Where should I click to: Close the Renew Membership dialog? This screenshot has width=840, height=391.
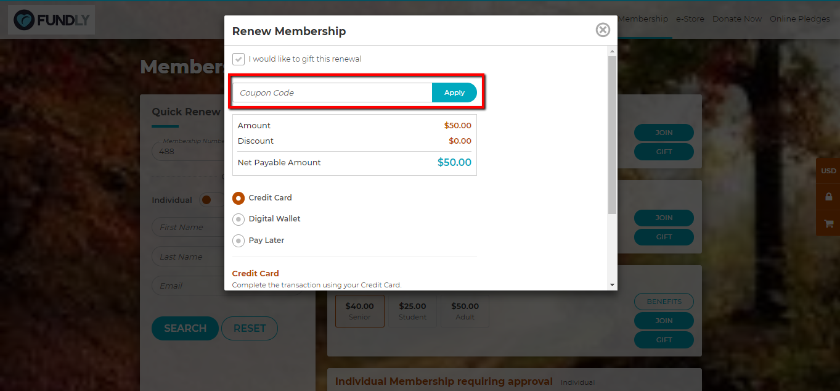(603, 30)
